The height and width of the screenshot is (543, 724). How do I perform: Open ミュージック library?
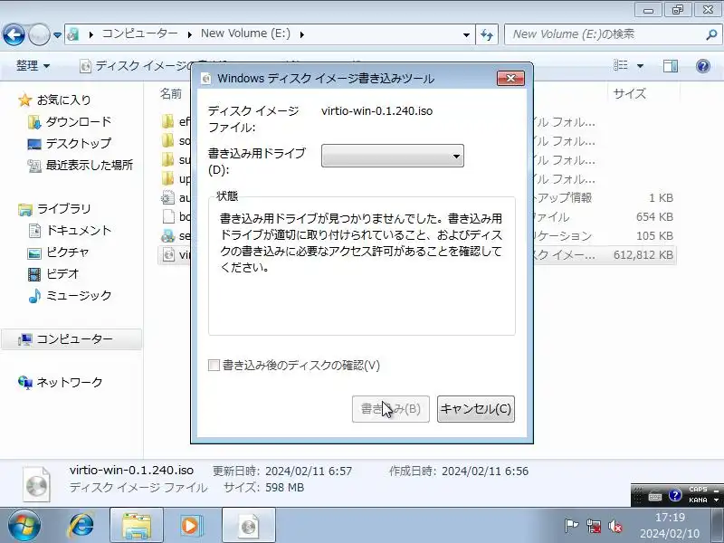pyautogui.click(x=79, y=296)
